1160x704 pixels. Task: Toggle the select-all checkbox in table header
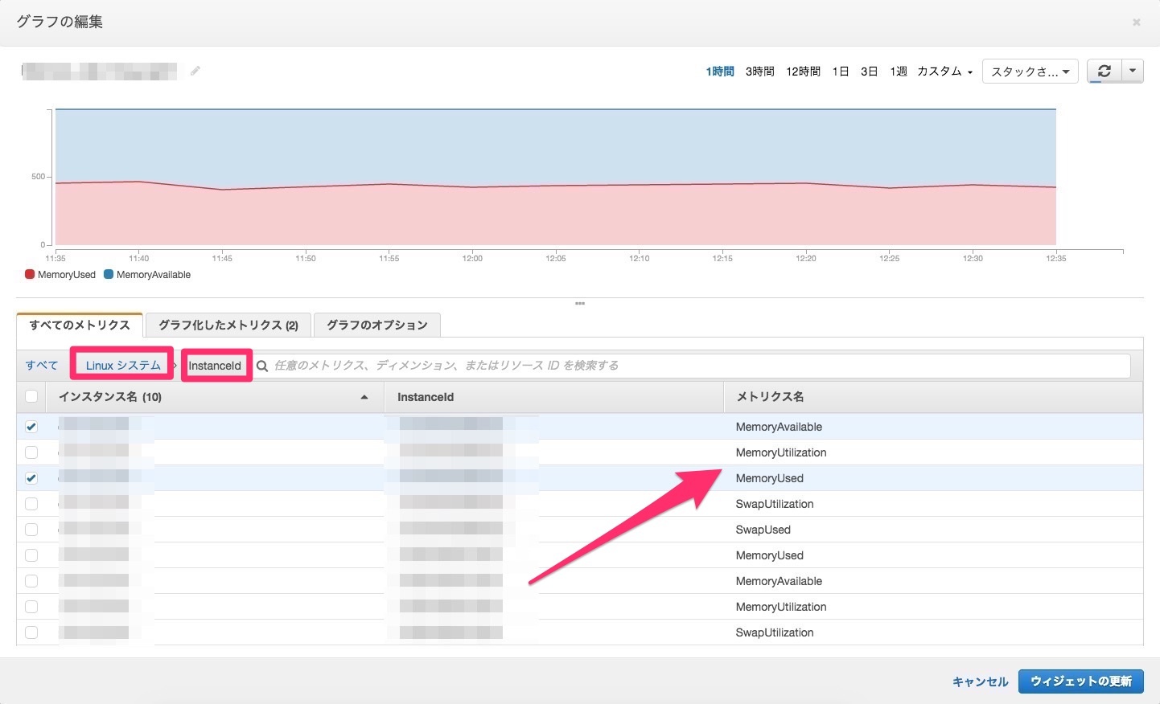pos(31,396)
